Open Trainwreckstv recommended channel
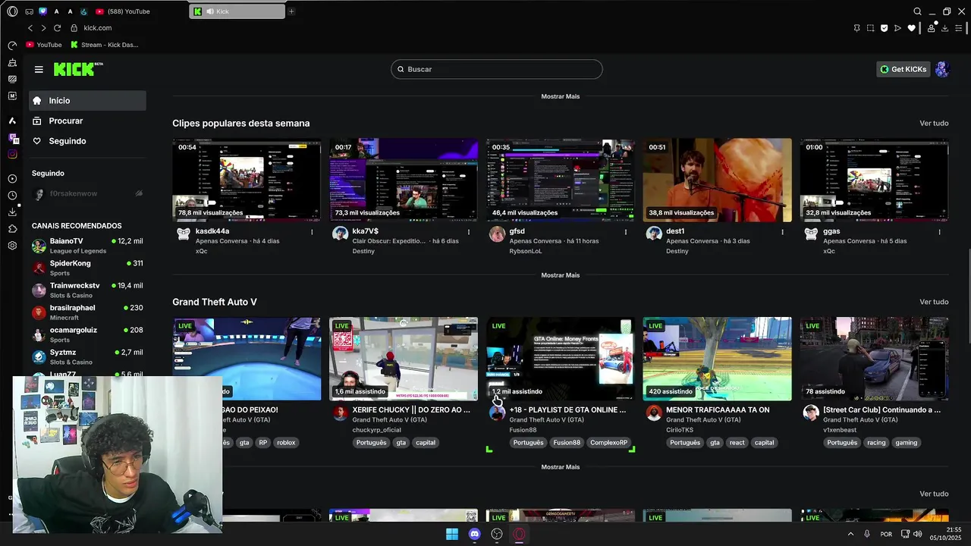This screenshot has height=546, width=971. pyautogui.click(x=87, y=290)
